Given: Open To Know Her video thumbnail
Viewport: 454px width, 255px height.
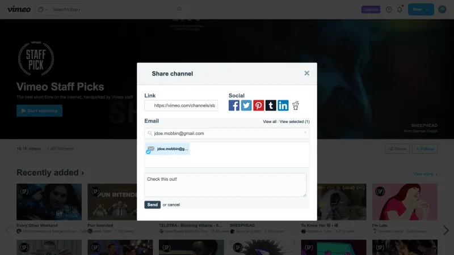Looking at the screenshot, I should [x=342, y=202].
